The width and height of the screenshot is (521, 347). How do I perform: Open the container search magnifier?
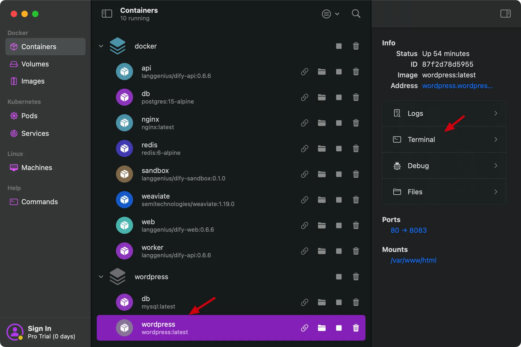coord(356,14)
